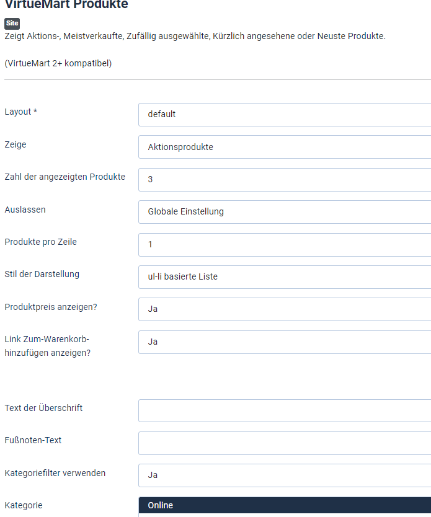Focus the Fußnoten-Text input field
The width and height of the screenshot is (431, 517).
tap(284, 443)
